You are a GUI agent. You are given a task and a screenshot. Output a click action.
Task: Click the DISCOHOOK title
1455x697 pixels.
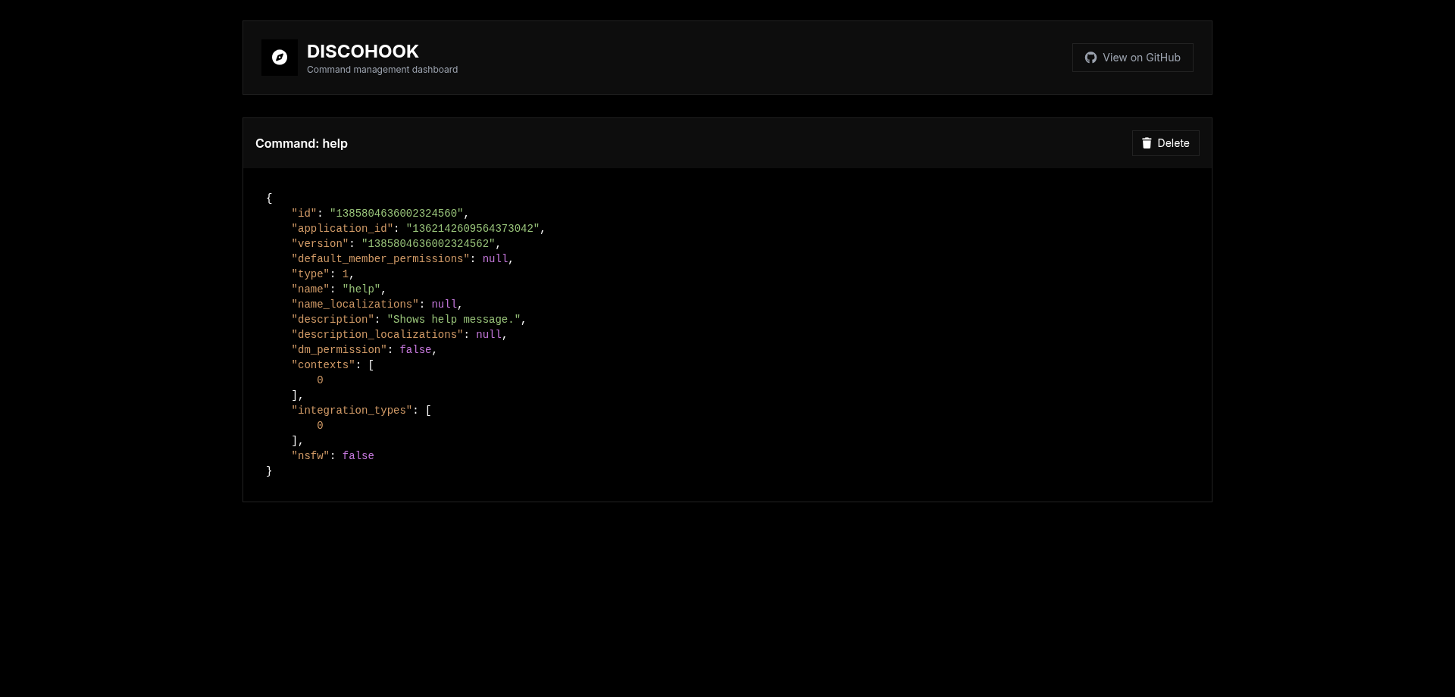(x=363, y=52)
